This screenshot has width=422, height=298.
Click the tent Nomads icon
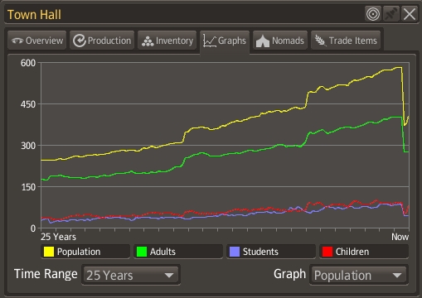point(263,41)
